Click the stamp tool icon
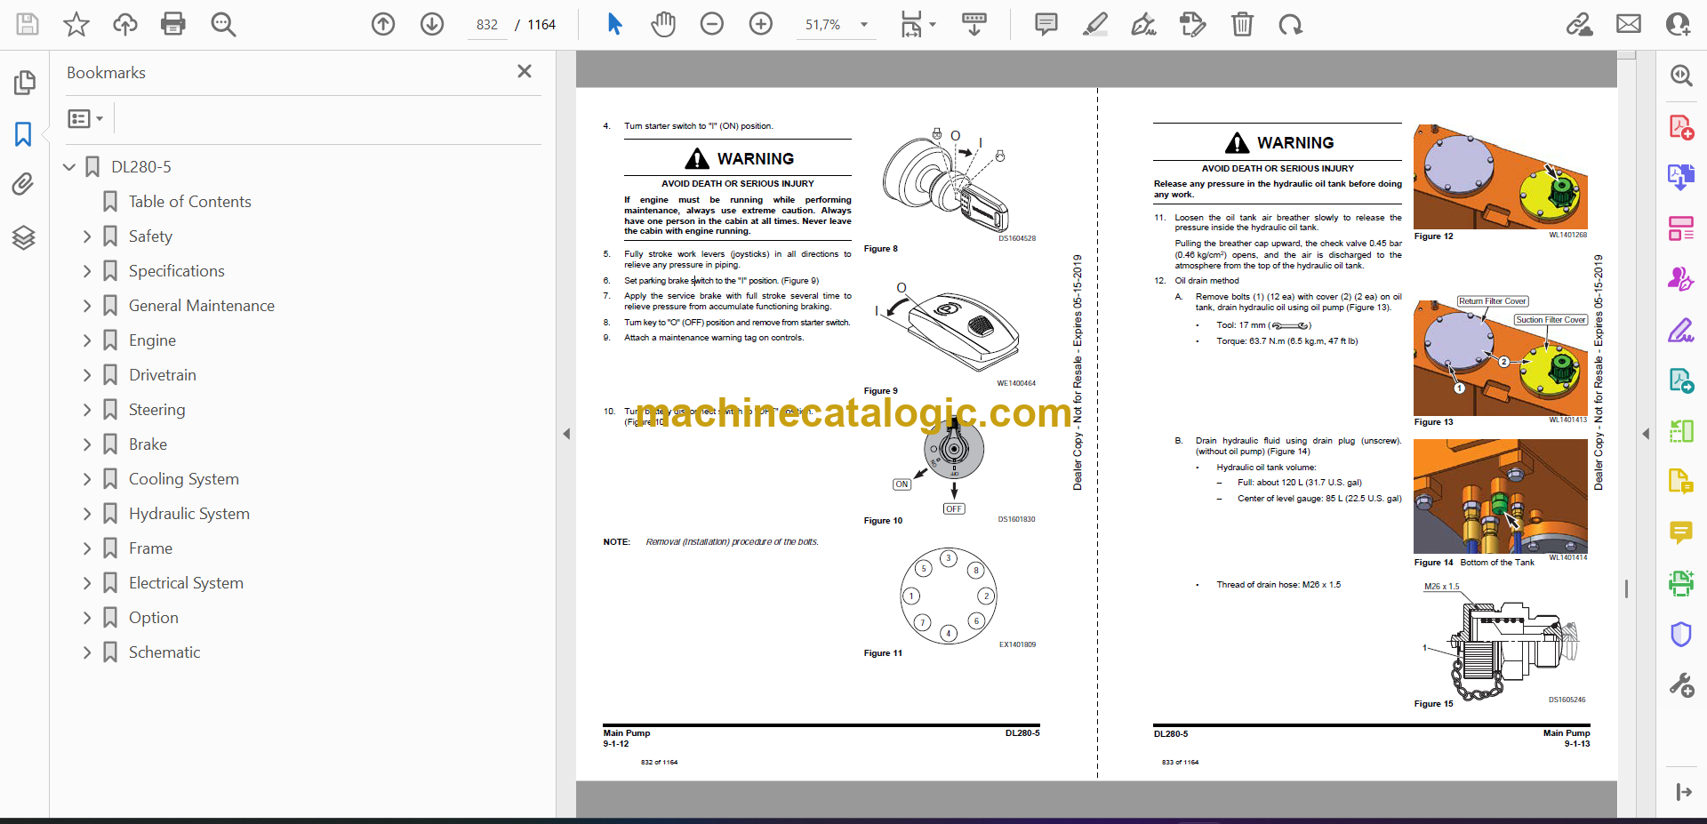 [x=1192, y=24]
